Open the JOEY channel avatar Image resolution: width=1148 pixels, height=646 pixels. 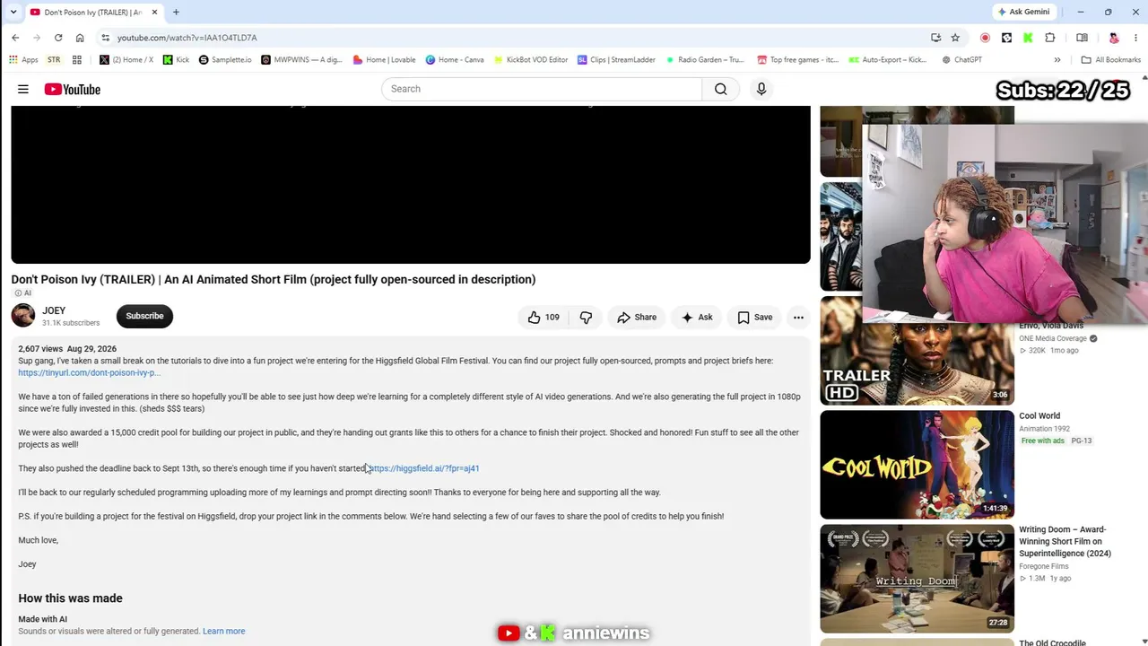[x=23, y=316]
